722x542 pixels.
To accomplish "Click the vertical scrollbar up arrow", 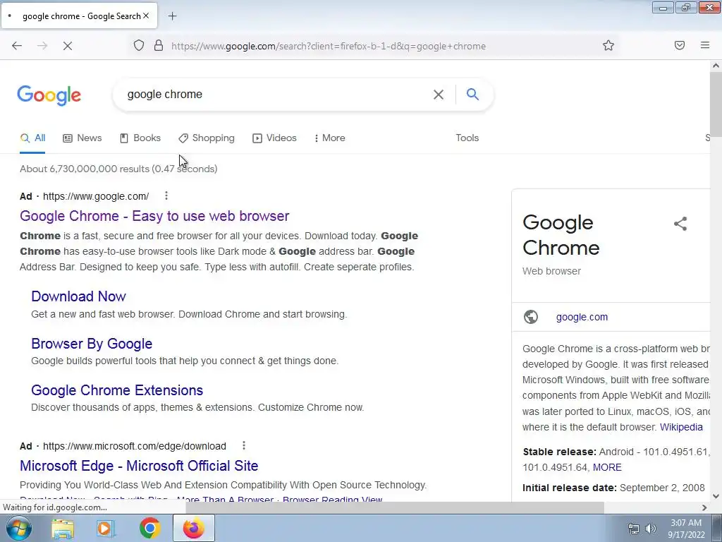I will point(716,66).
